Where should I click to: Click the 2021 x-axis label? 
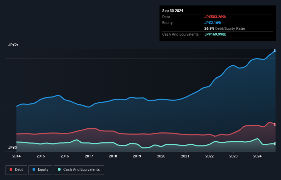(185, 156)
